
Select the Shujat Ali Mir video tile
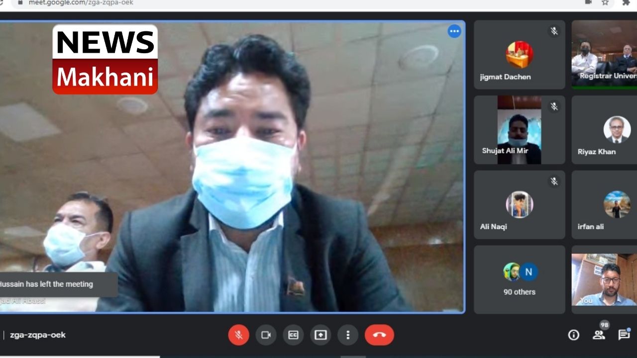519,130
